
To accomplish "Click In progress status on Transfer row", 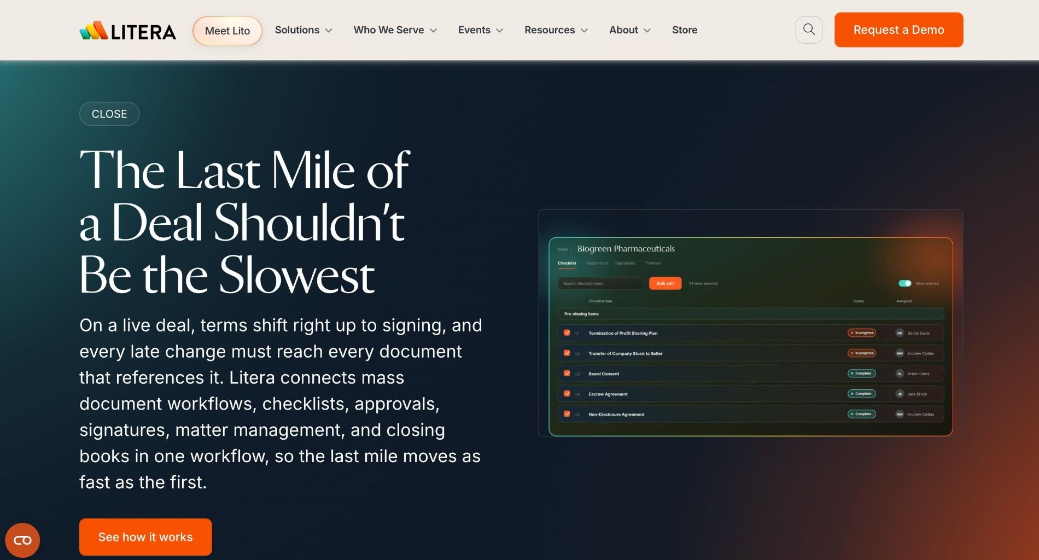I will (862, 353).
